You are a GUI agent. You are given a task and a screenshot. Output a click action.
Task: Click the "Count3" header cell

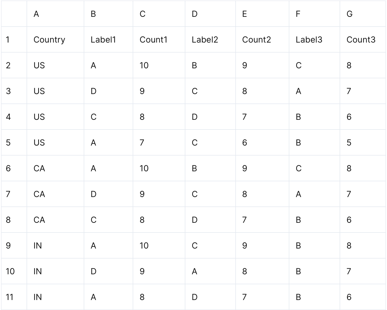[361, 40]
